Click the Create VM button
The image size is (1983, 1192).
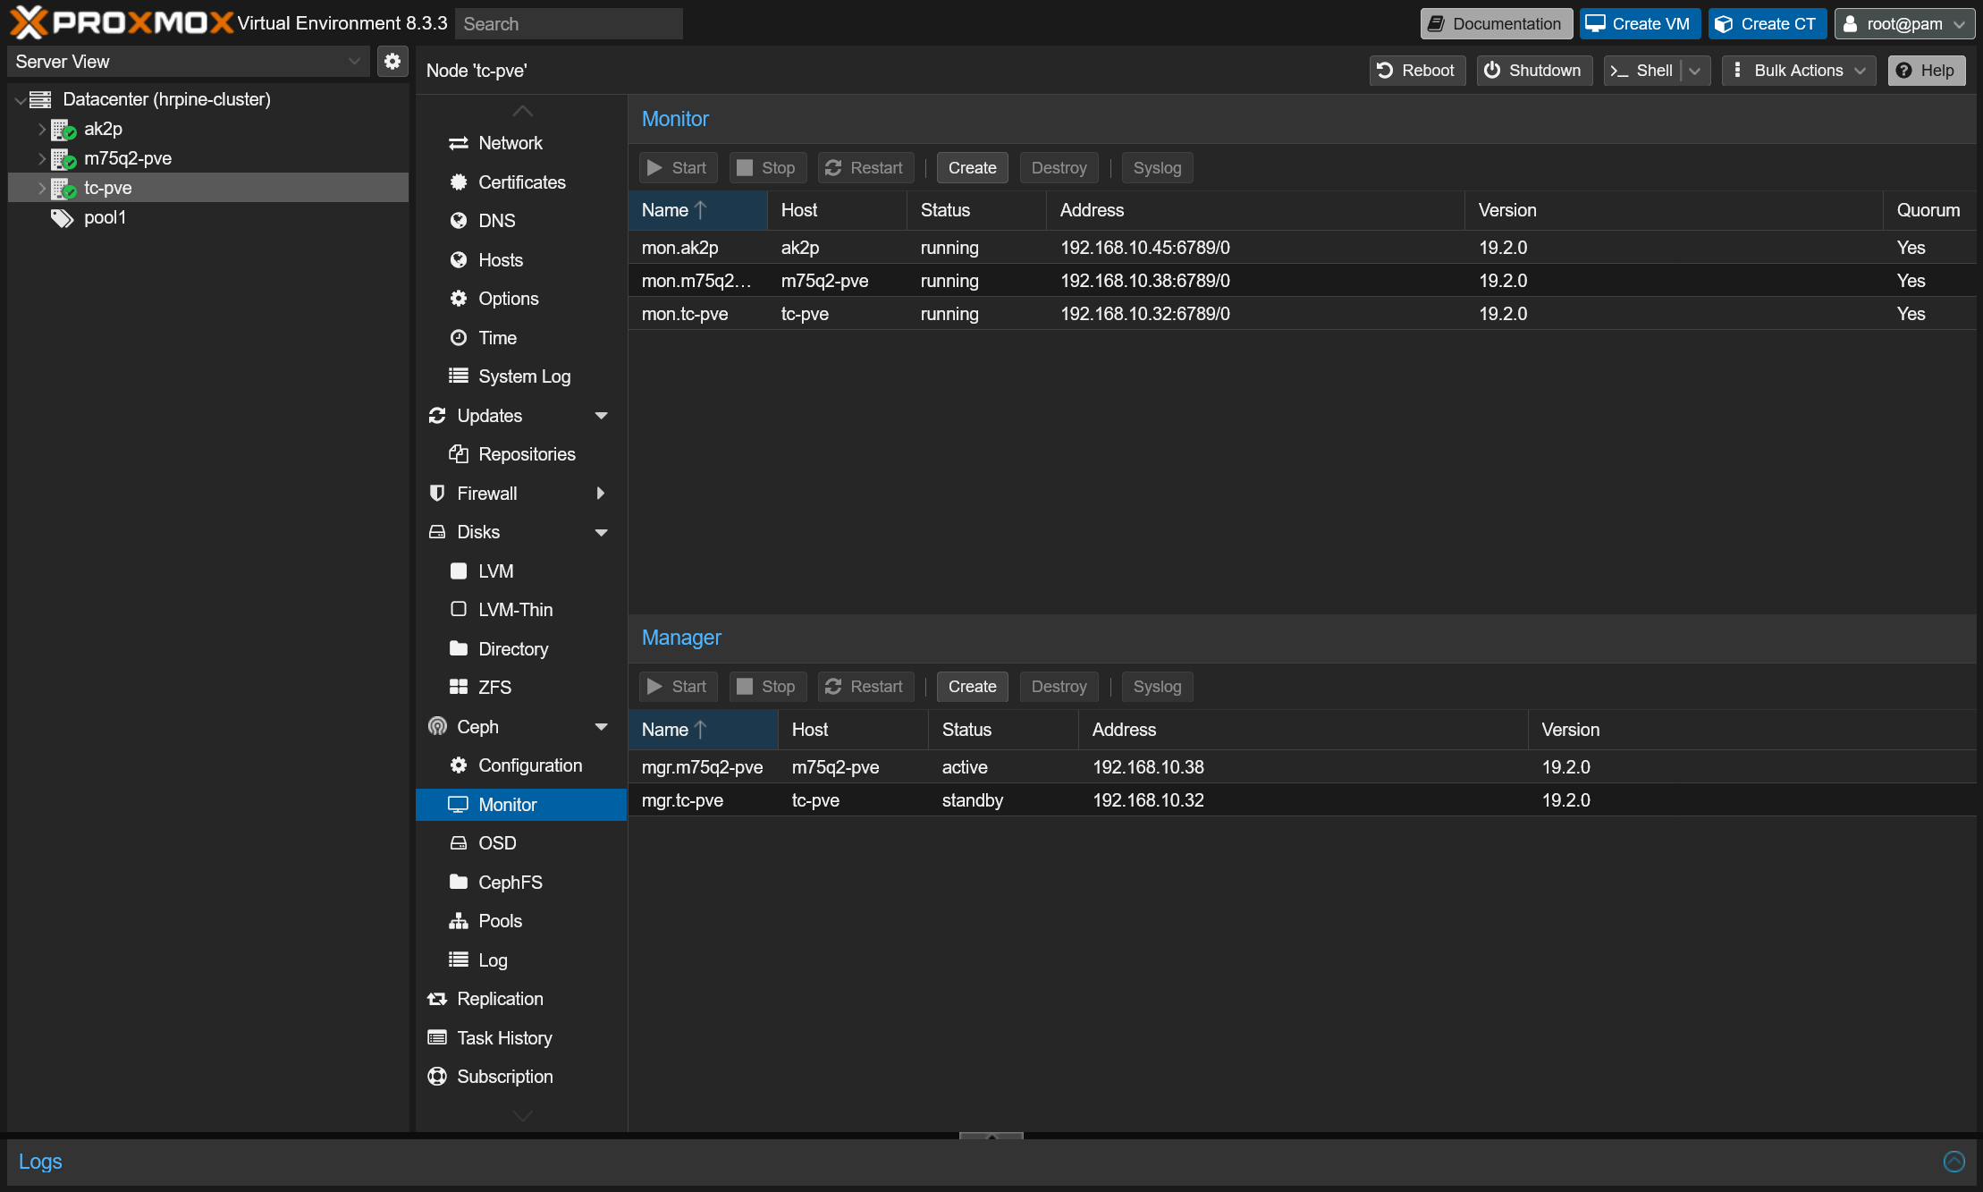[x=1641, y=24]
